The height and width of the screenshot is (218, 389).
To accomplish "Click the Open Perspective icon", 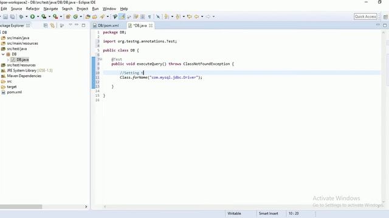I will pyautogui.click(x=385, y=17).
